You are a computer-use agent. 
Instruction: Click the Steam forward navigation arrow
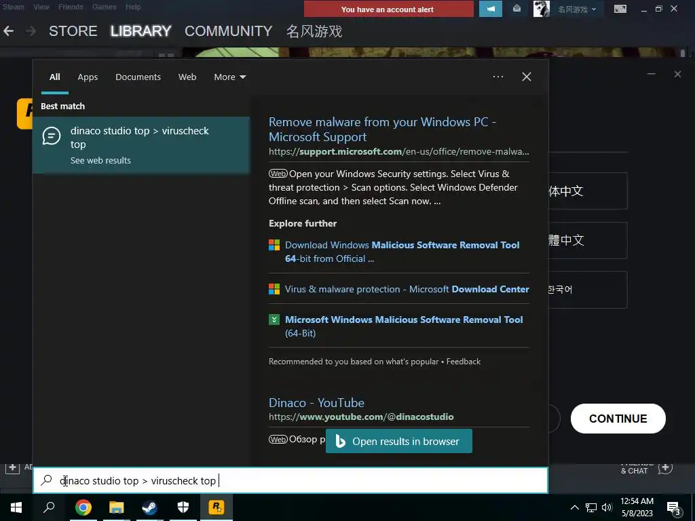point(31,31)
